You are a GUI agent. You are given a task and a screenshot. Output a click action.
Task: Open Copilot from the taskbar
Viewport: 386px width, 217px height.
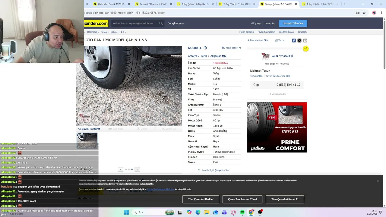click(x=189, y=212)
